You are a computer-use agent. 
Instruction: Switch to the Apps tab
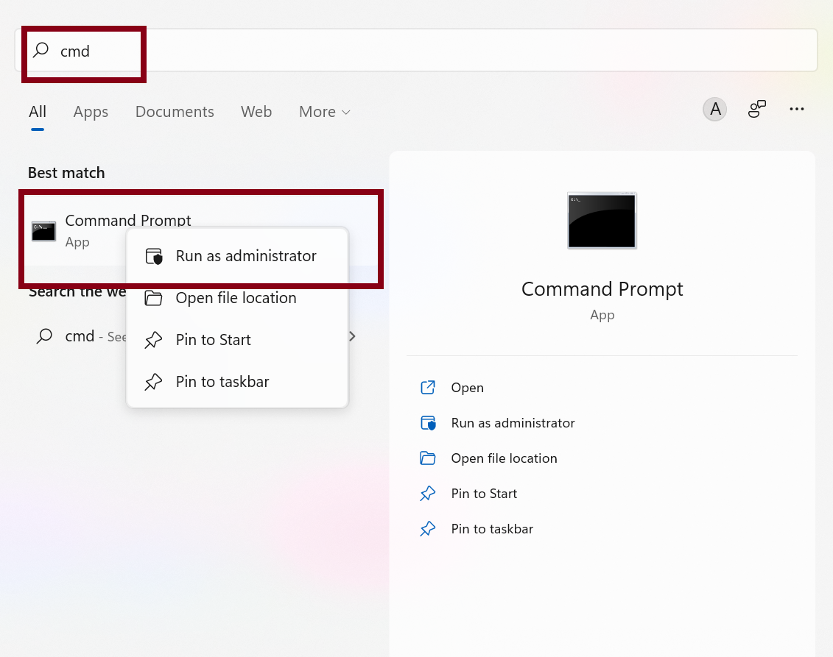(x=91, y=111)
